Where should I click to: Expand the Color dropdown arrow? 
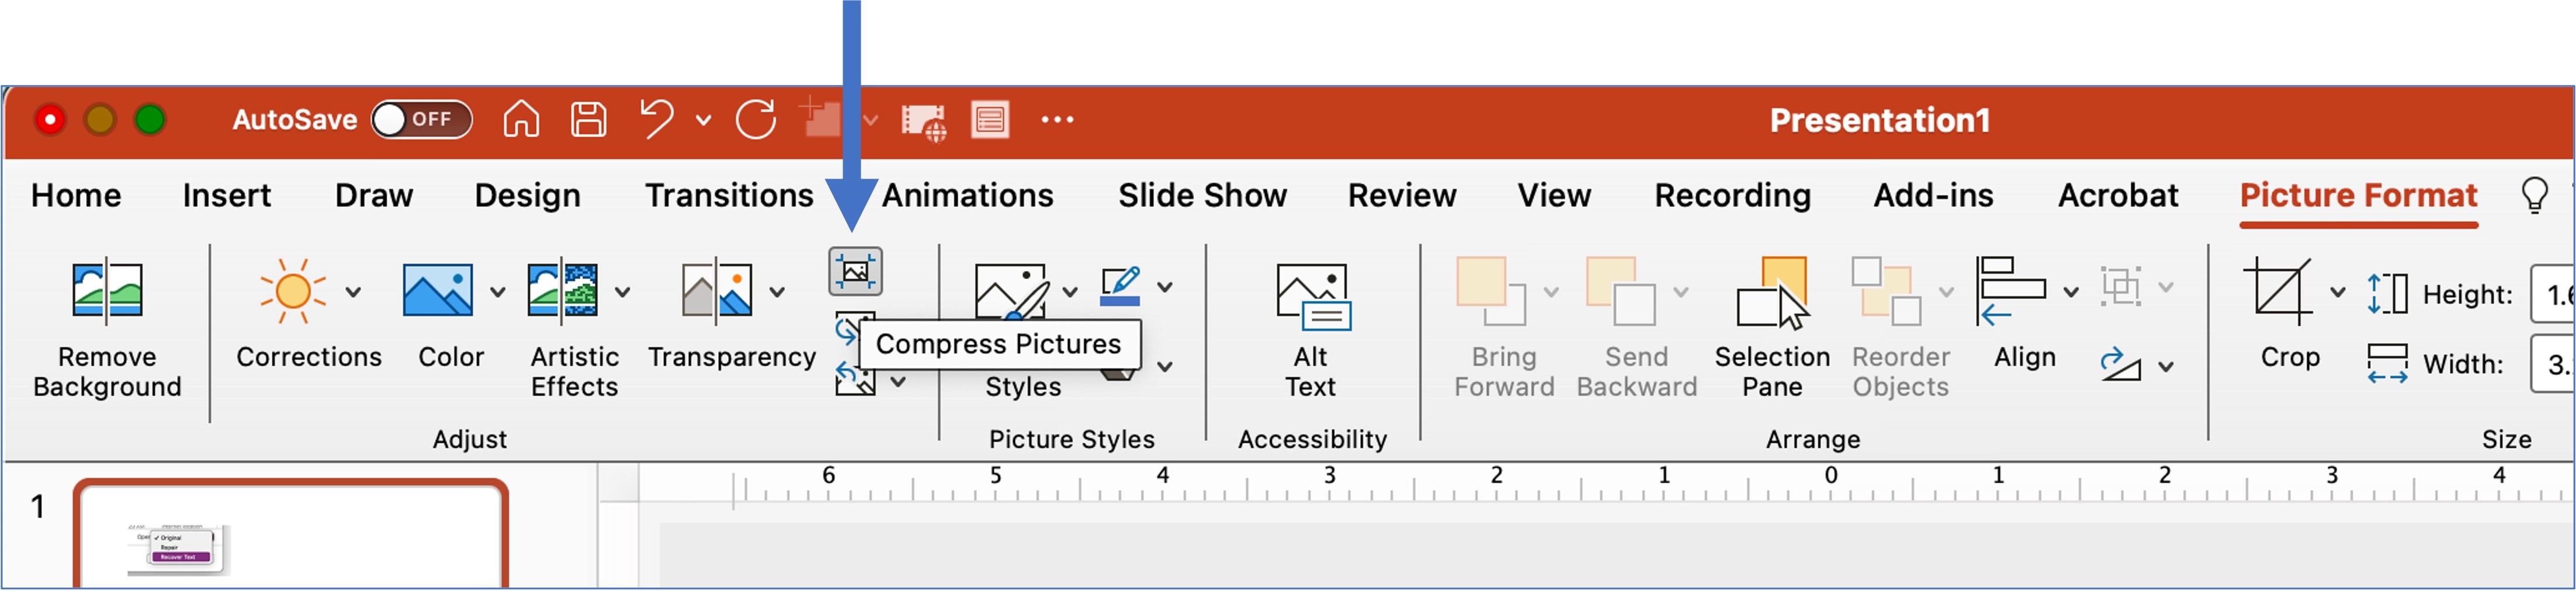(x=497, y=292)
